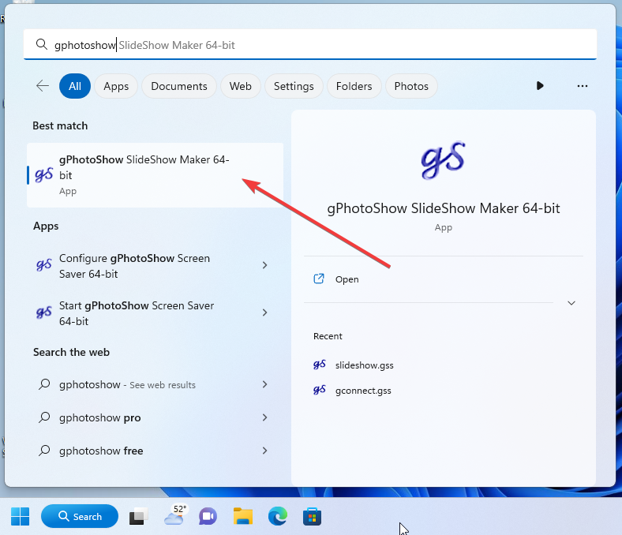This screenshot has width=622, height=535.
Task: Expand Start gPhotoShow Screen Saver options chevron
Action: tap(264, 312)
